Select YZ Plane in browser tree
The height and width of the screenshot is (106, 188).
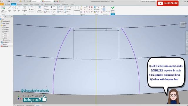coord(6,27)
